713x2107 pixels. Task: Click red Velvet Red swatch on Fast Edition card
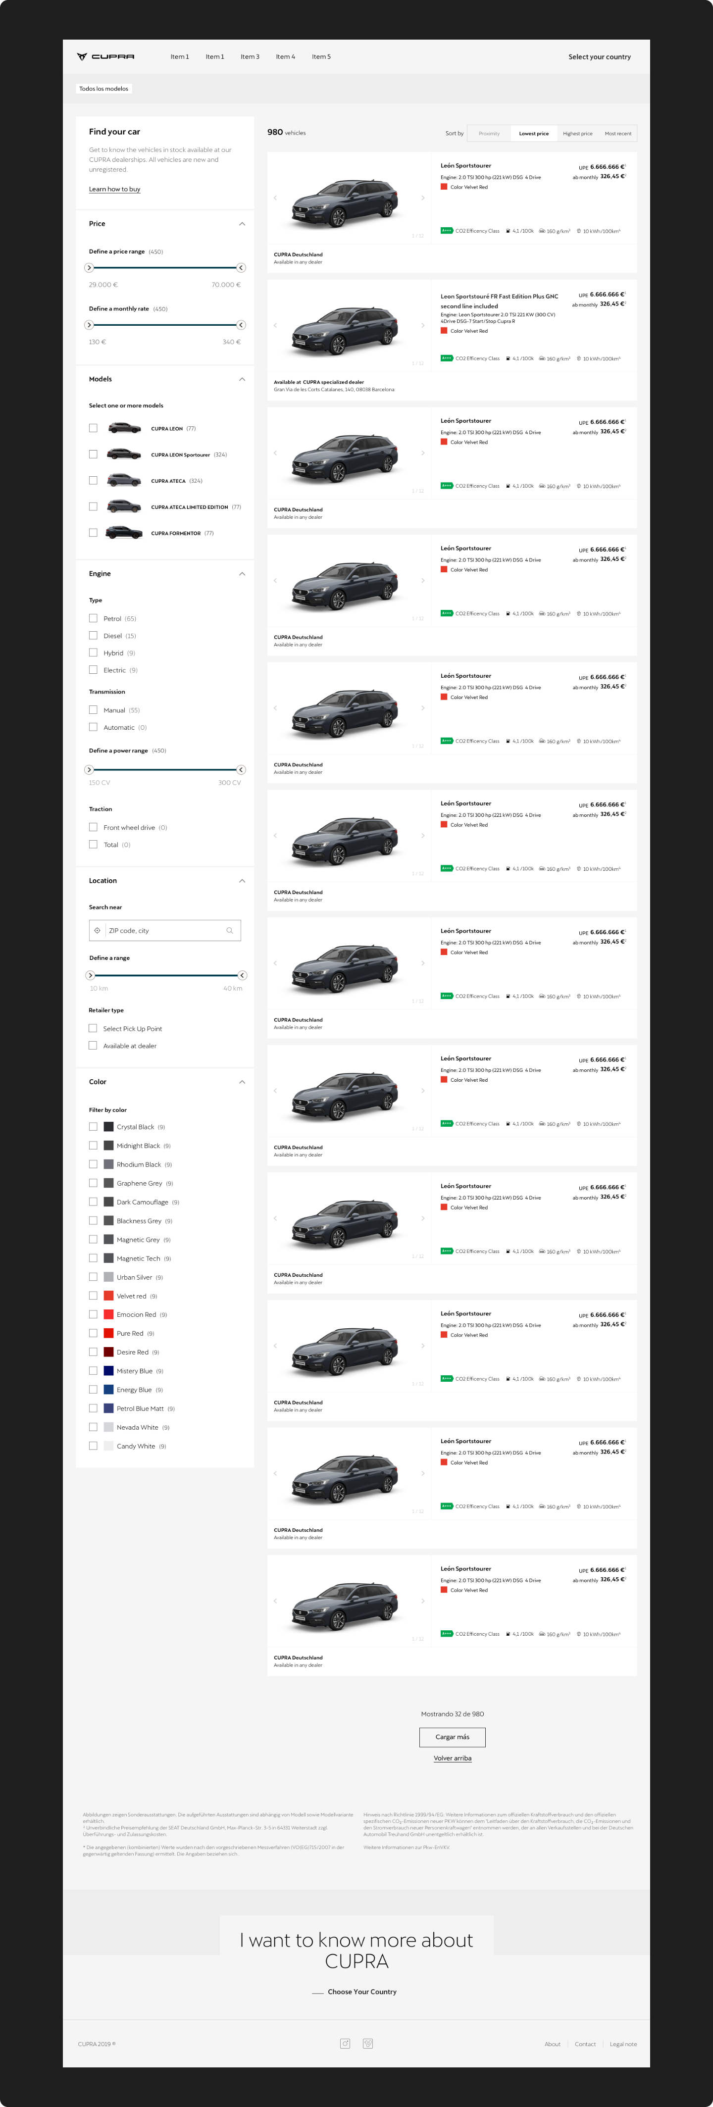coord(444,331)
